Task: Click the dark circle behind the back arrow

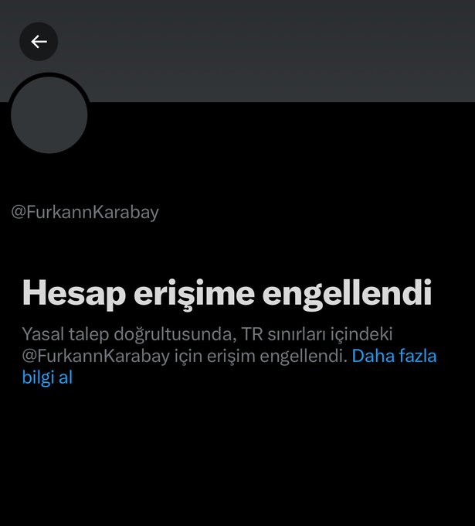Action: 39,42
